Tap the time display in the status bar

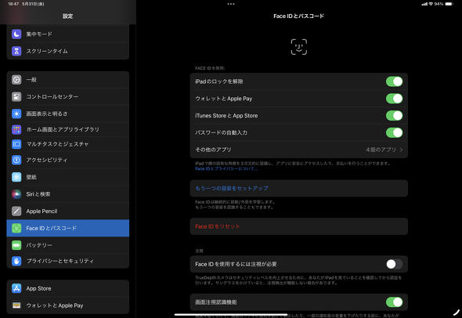13,4
